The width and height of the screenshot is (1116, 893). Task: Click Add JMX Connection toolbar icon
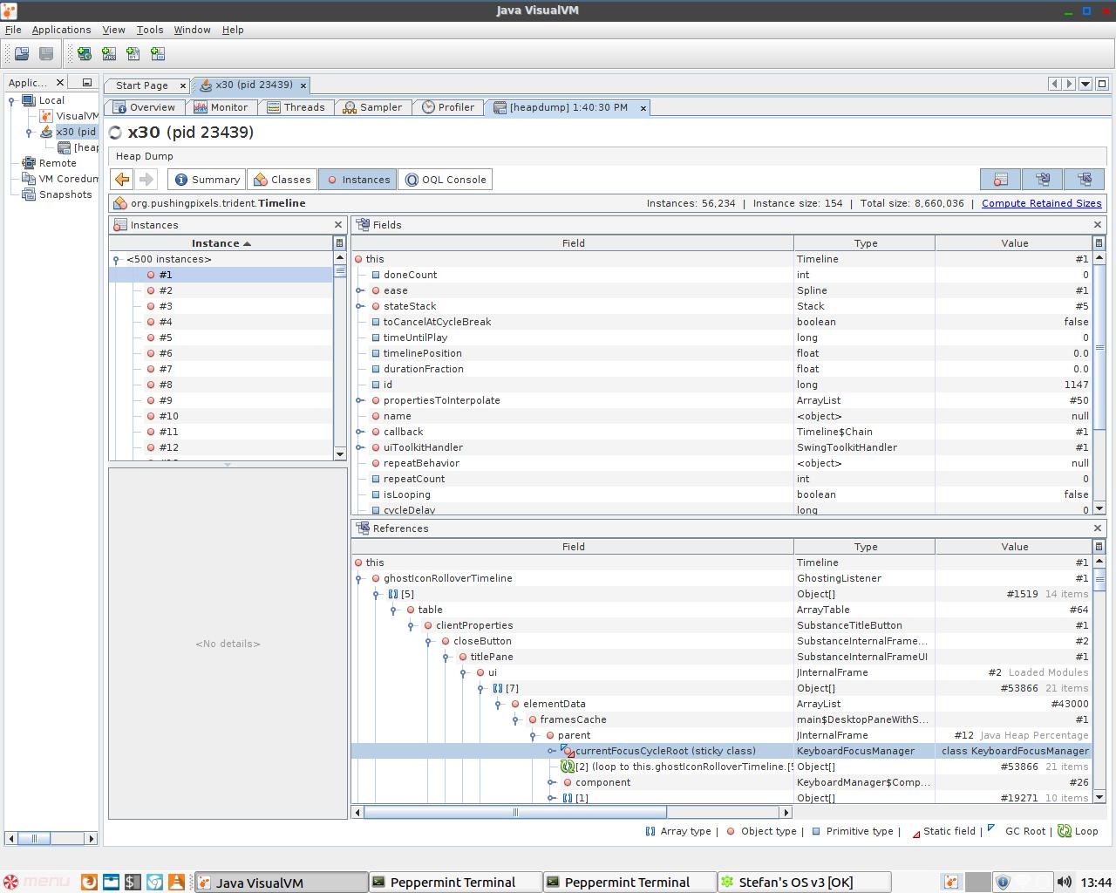tap(109, 54)
